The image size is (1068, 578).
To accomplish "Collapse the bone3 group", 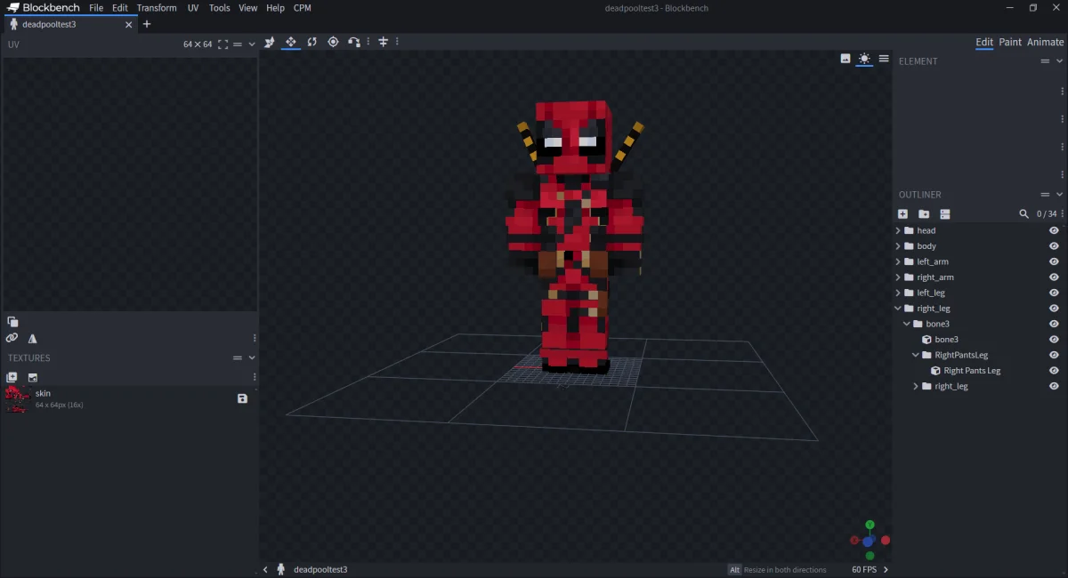I will tap(907, 324).
